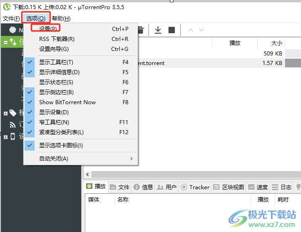This screenshot has width=301, height=232.
Task: Click the target icon on Tracker tab
Action: coord(184,187)
